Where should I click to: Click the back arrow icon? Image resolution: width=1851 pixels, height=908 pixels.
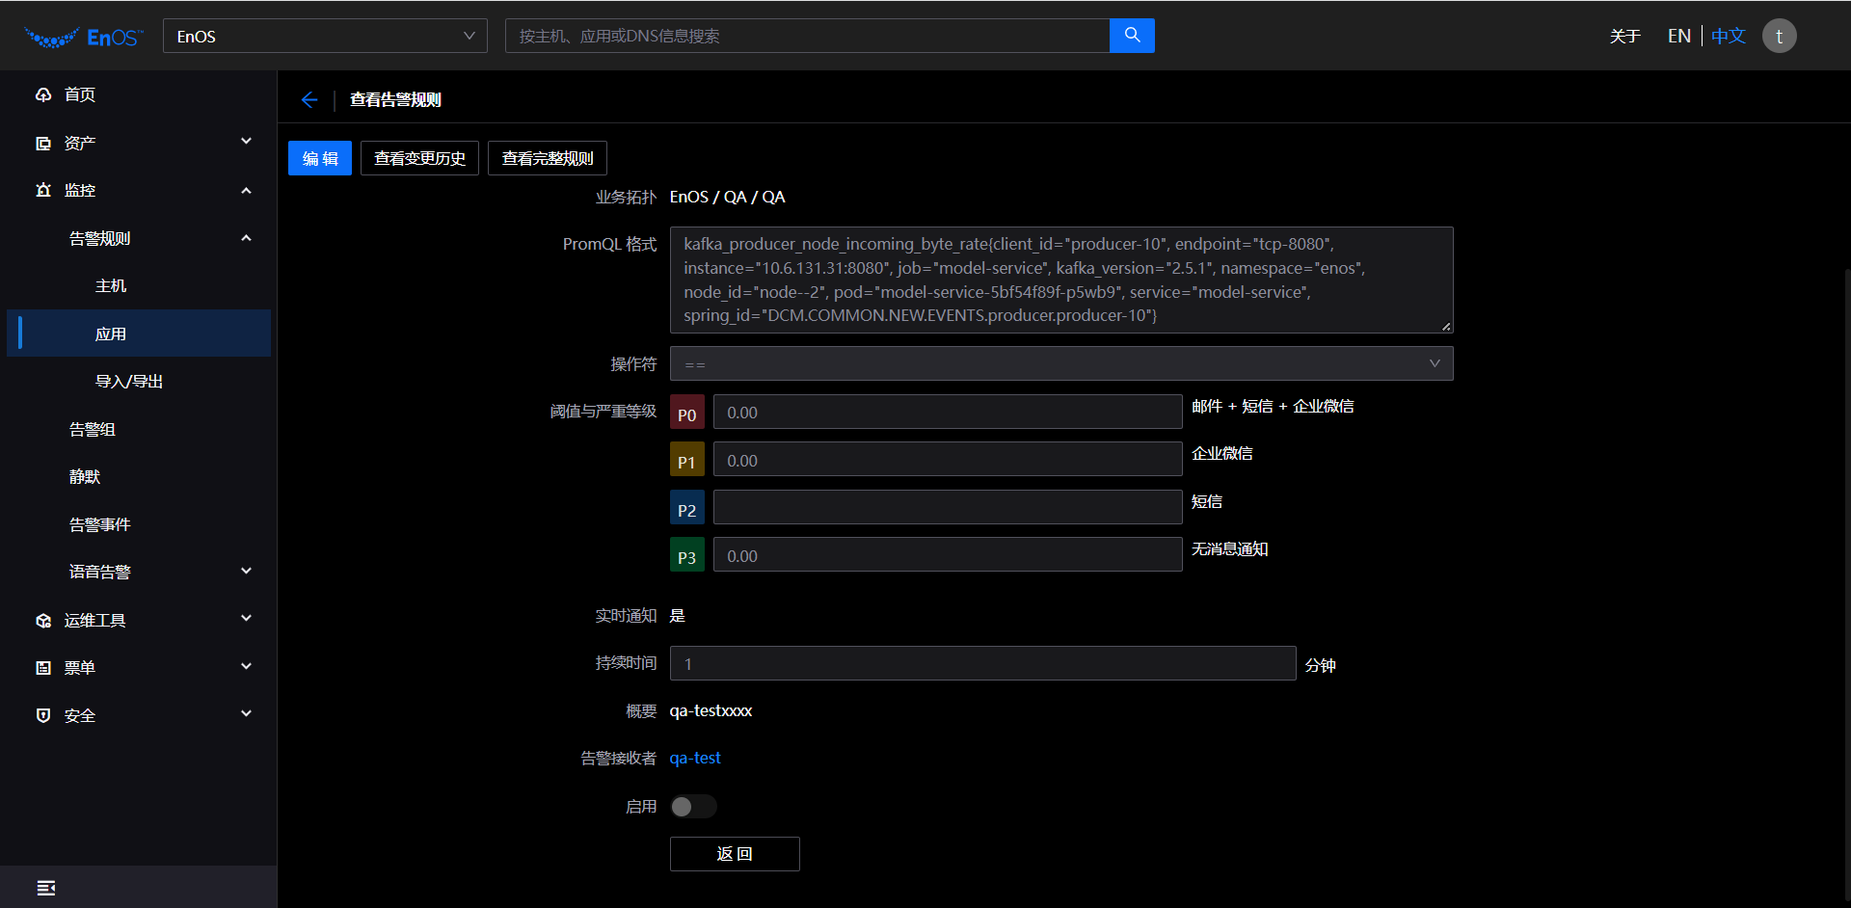(309, 100)
